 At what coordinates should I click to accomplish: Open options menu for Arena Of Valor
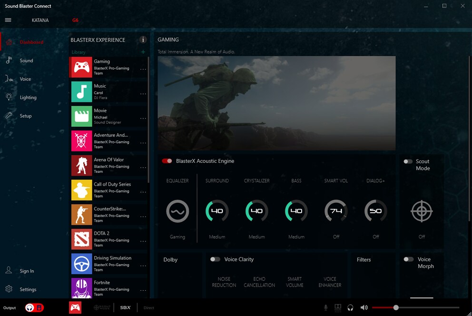coord(143,168)
